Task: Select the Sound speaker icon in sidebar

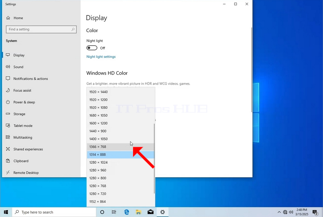Action: pyautogui.click(x=8, y=67)
